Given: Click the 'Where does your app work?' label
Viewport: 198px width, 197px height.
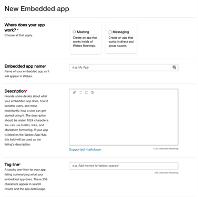Looking at the screenshot, I should (x=25, y=27).
